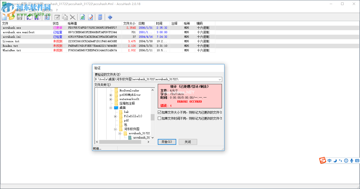Open the verification folder path dropdown
360x189 pixels.
tap(219, 79)
